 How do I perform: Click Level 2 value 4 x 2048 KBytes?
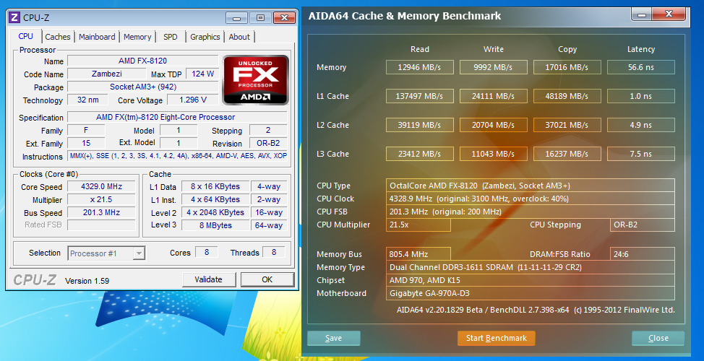tap(215, 212)
